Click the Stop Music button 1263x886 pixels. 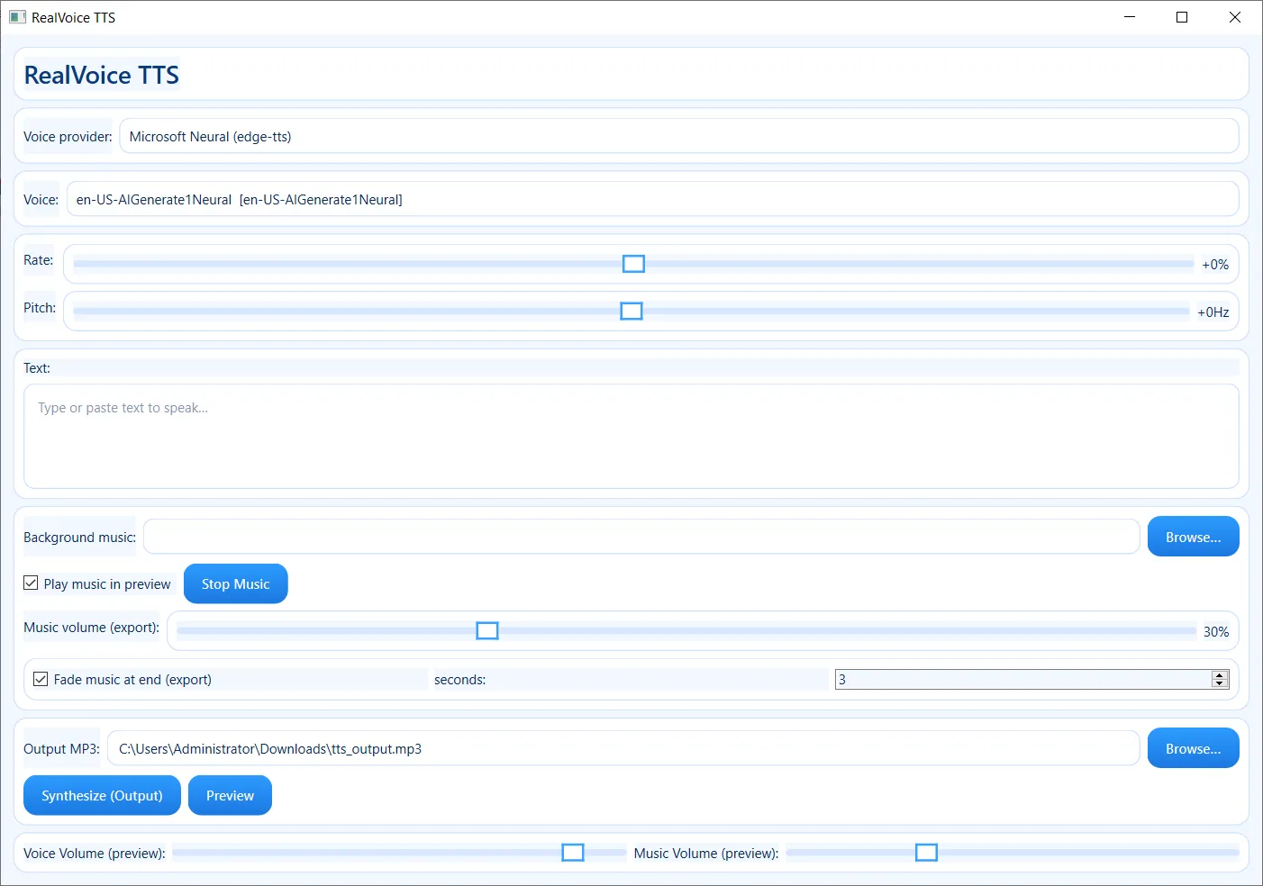coord(236,583)
